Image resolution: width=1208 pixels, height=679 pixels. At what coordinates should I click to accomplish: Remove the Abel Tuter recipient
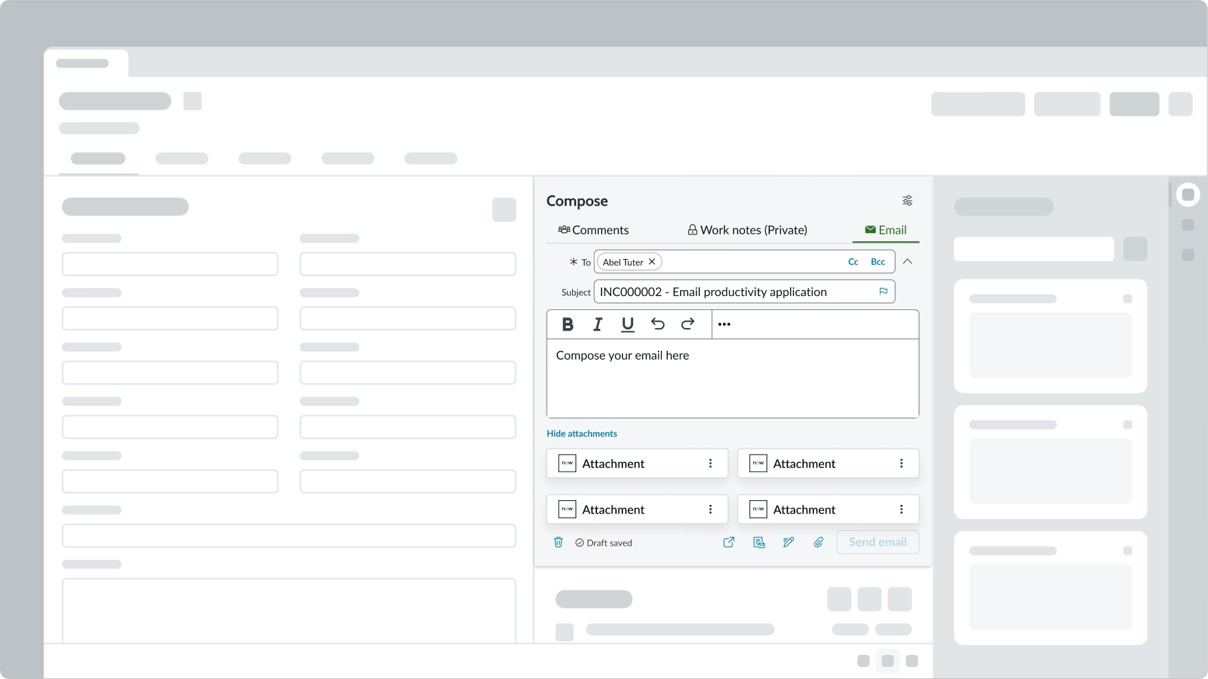coord(652,262)
